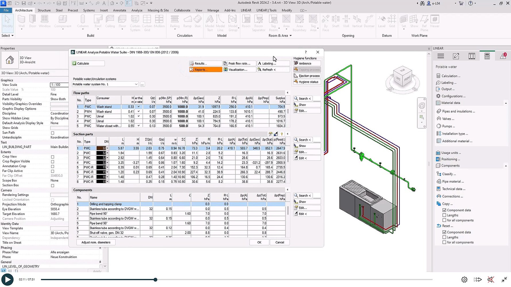Open the video player settings gear
Image resolution: width=511 pixels, height=287 pixels.
(x=464, y=280)
